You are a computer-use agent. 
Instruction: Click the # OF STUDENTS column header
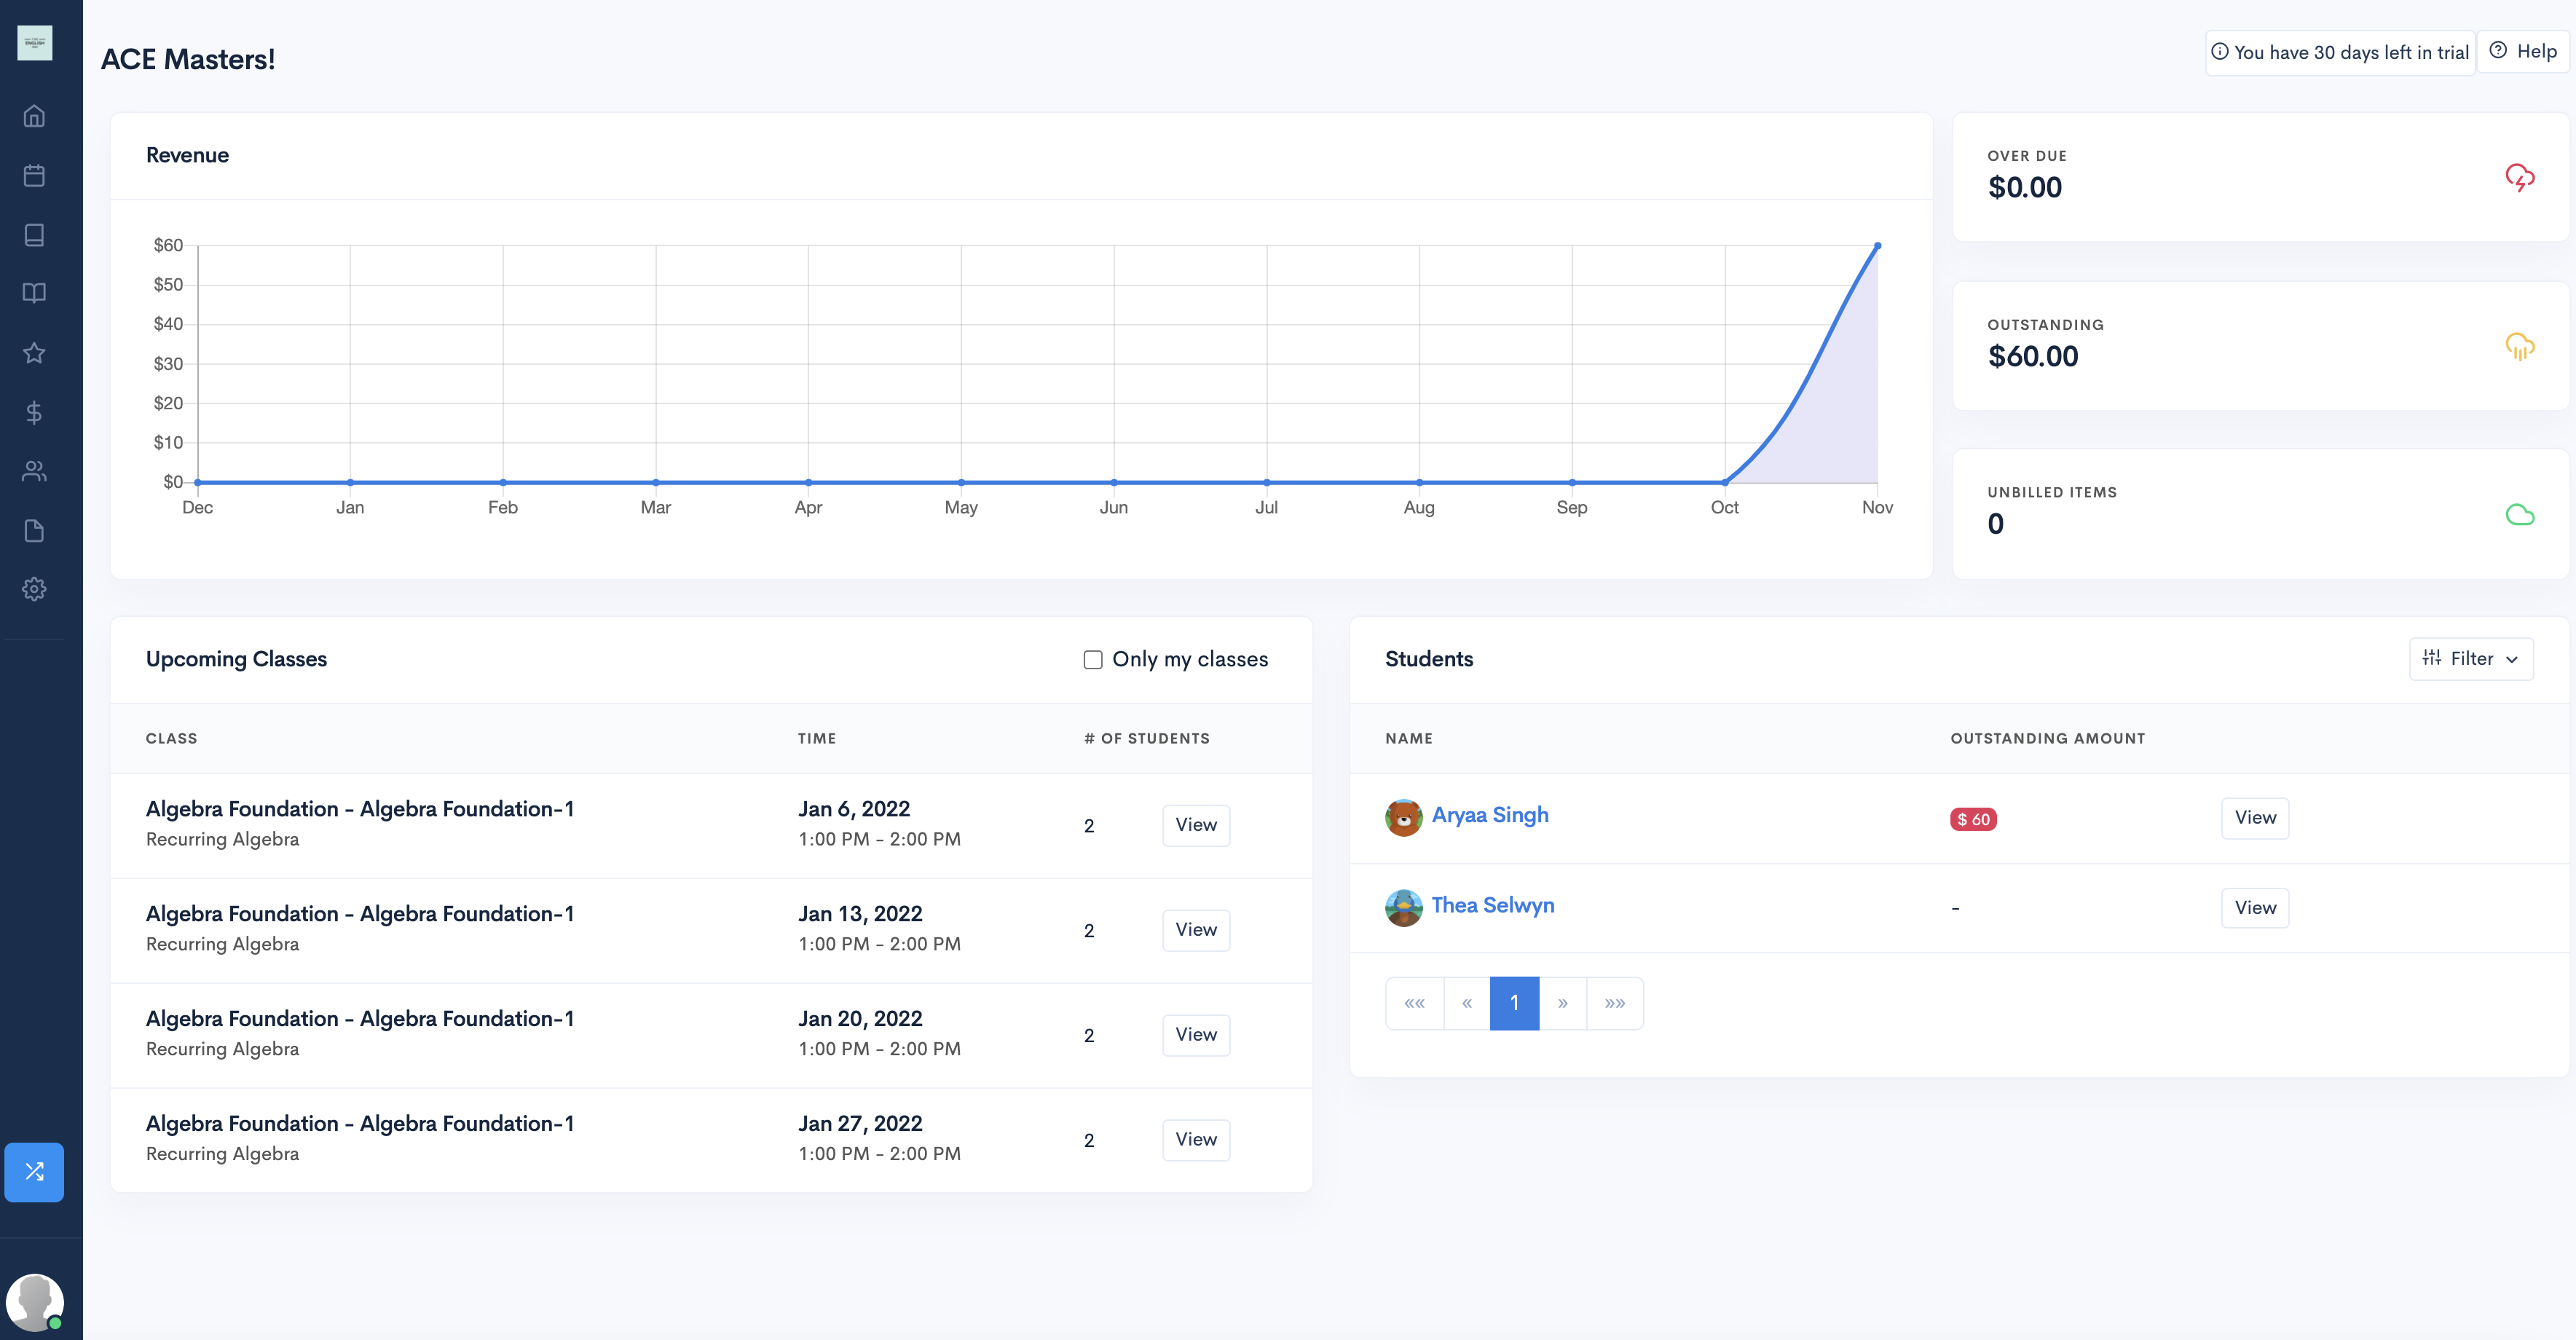pyautogui.click(x=1146, y=738)
